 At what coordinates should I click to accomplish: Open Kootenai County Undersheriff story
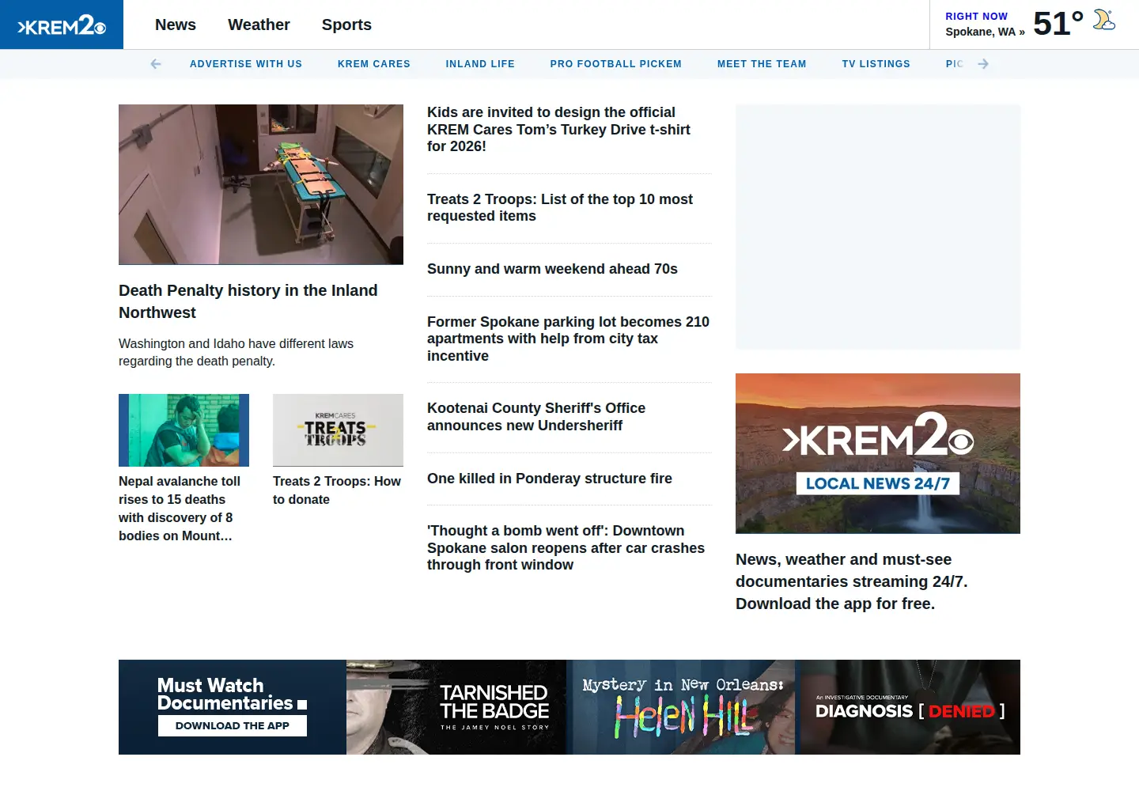coord(536,417)
